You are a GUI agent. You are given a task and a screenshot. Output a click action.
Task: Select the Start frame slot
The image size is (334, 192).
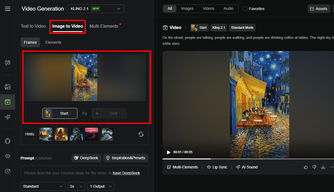pyautogui.click(x=60, y=113)
